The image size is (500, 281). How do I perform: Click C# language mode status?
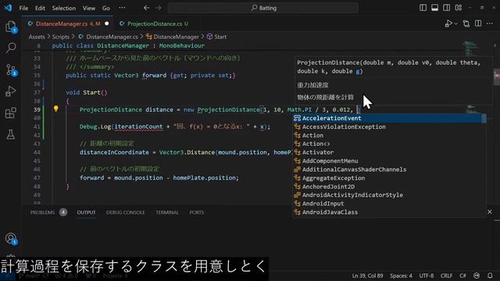pos(462,276)
